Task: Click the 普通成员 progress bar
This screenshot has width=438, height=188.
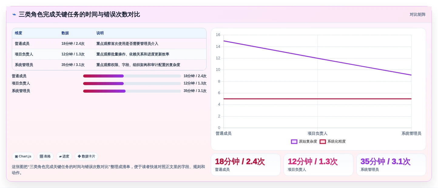Action: pyautogui.click(x=132, y=76)
